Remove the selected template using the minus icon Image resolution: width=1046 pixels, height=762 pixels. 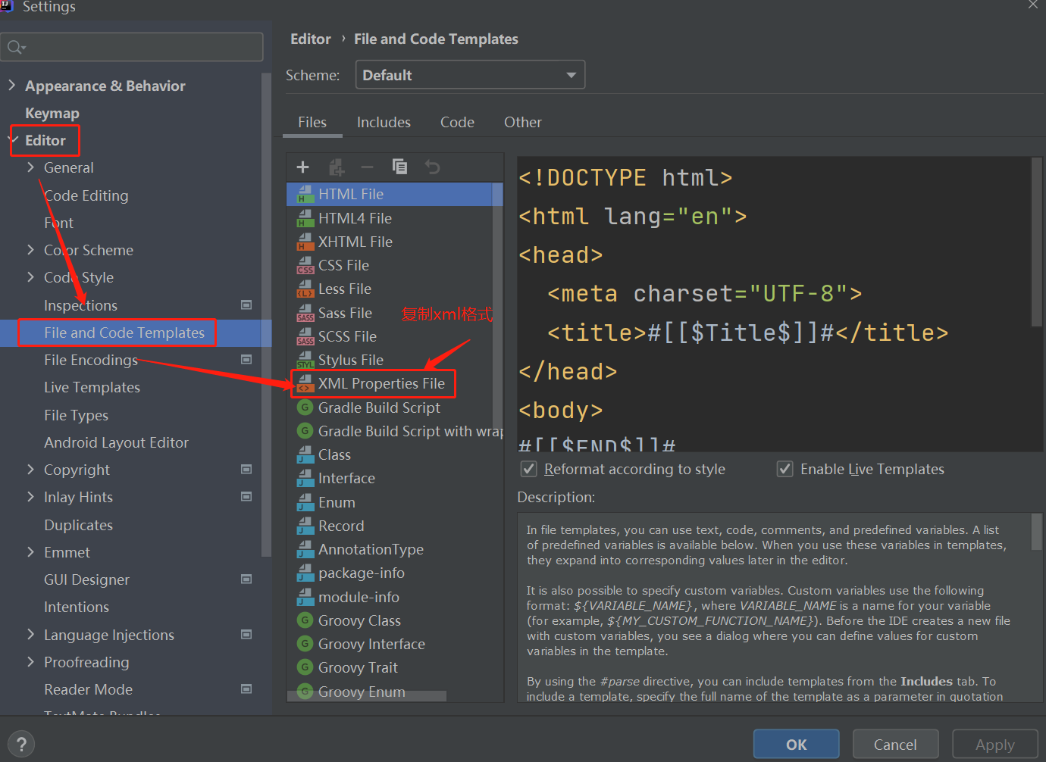(368, 167)
